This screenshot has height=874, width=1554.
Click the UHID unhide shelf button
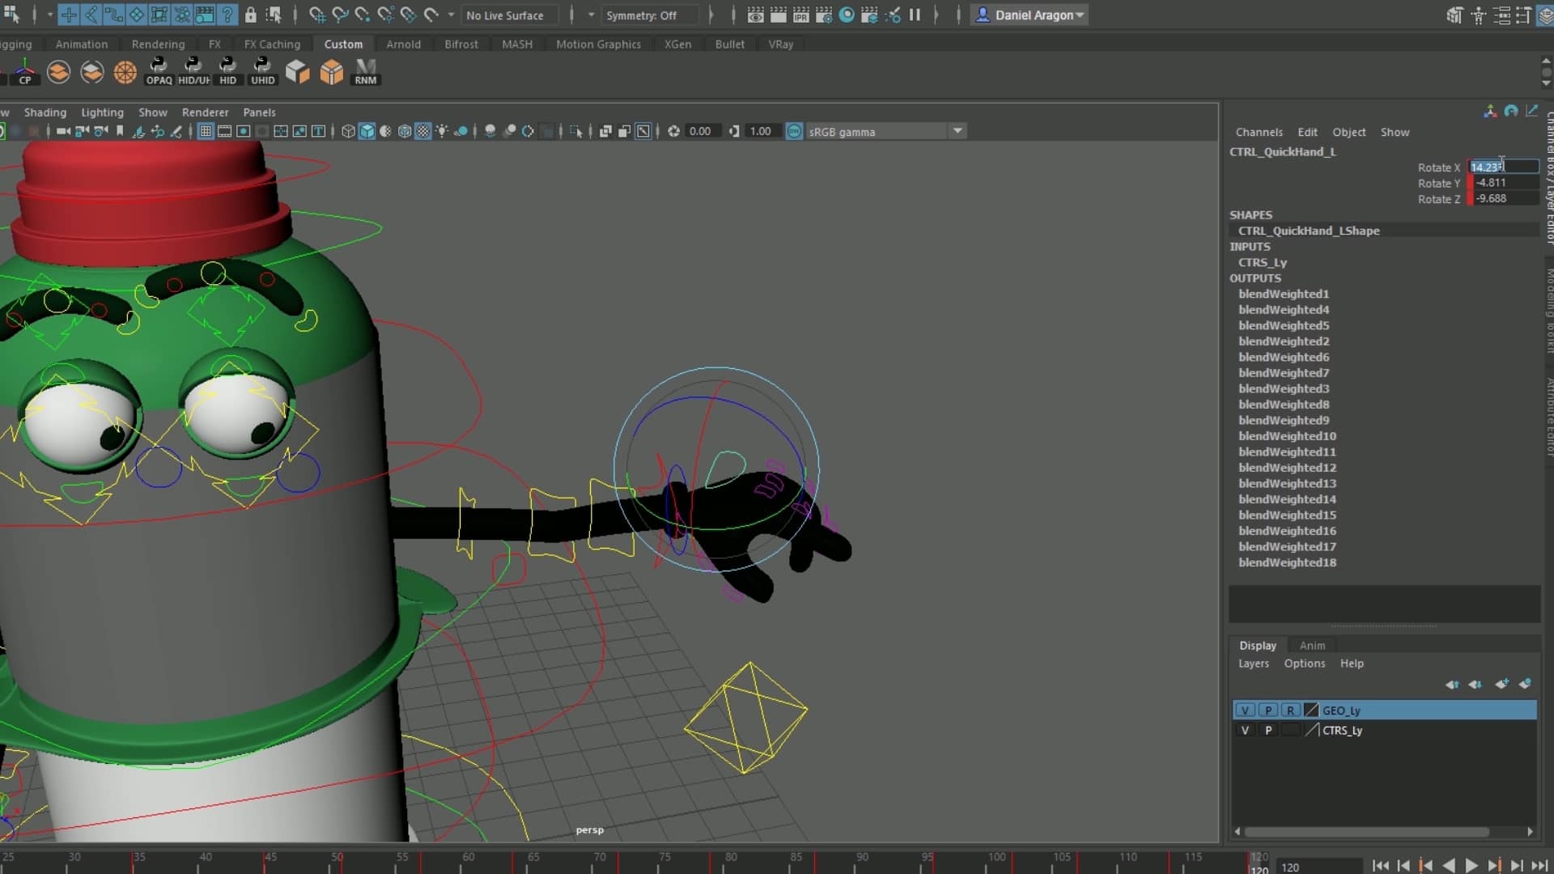pyautogui.click(x=262, y=71)
